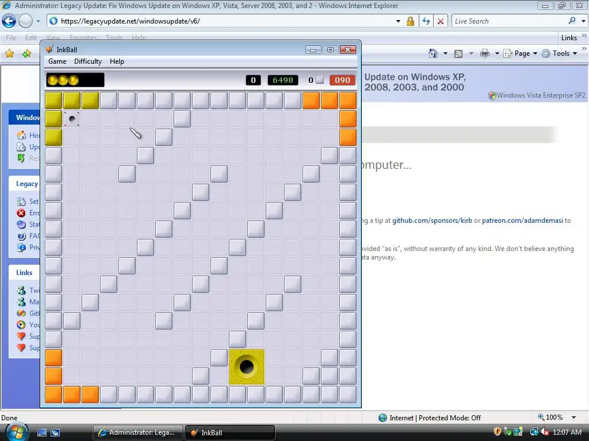Image resolution: width=589 pixels, height=441 pixels.
Task: Click Switch between windows quick launch icon
Action: (55, 433)
